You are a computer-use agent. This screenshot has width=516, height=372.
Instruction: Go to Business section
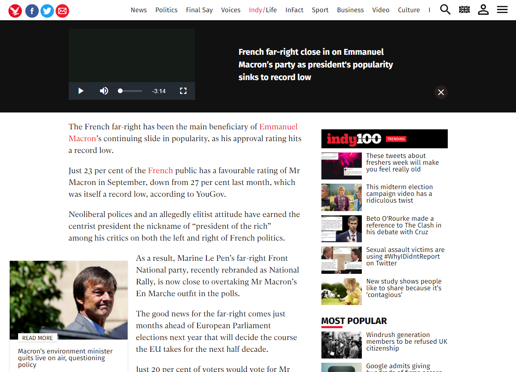350,10
